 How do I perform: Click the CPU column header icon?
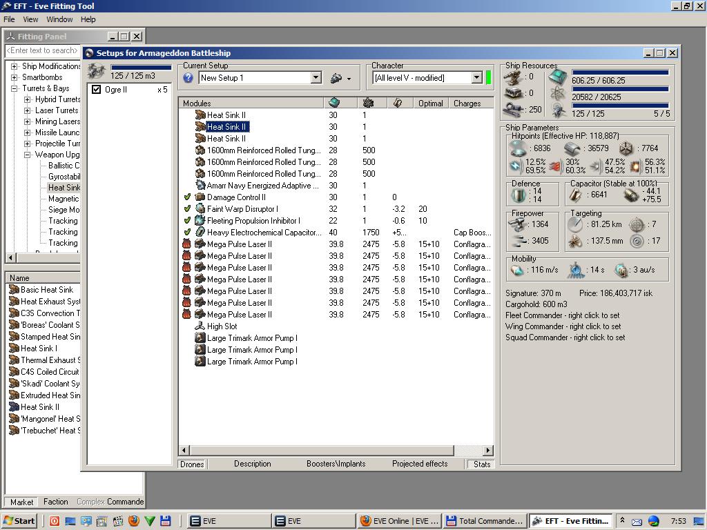click(334, 103)
